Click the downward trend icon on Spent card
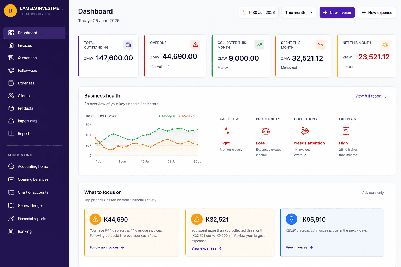This screenshot has width=401, height=267. (321, 45)
